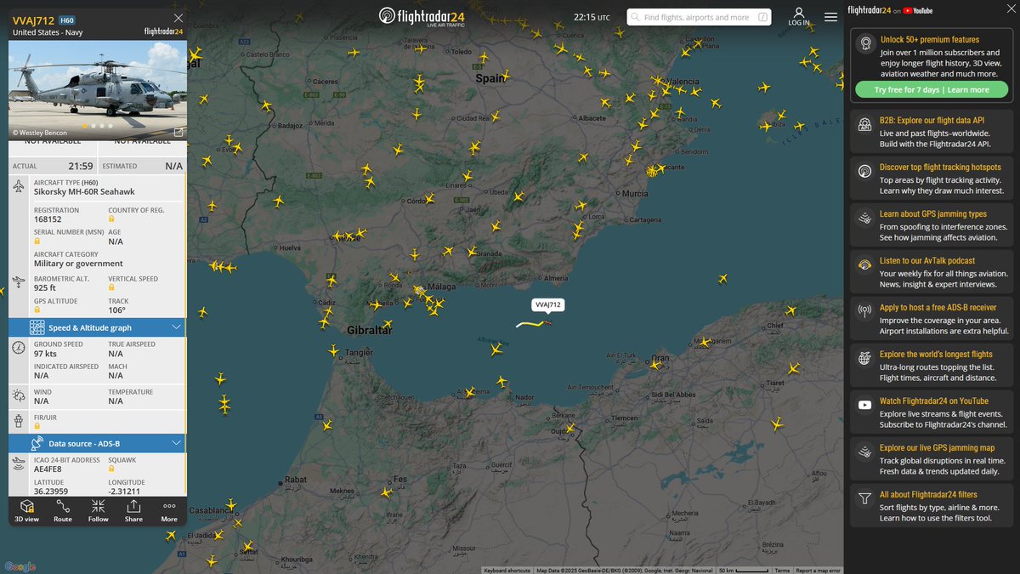Click the locked Serial Number padlock

37,241
